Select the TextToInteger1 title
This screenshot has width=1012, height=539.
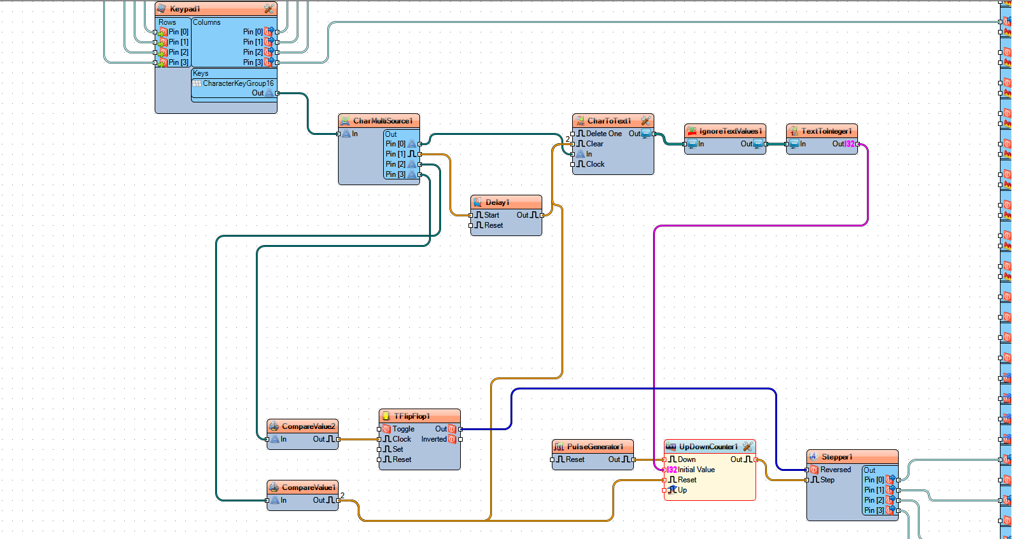[x=827, y=131]
